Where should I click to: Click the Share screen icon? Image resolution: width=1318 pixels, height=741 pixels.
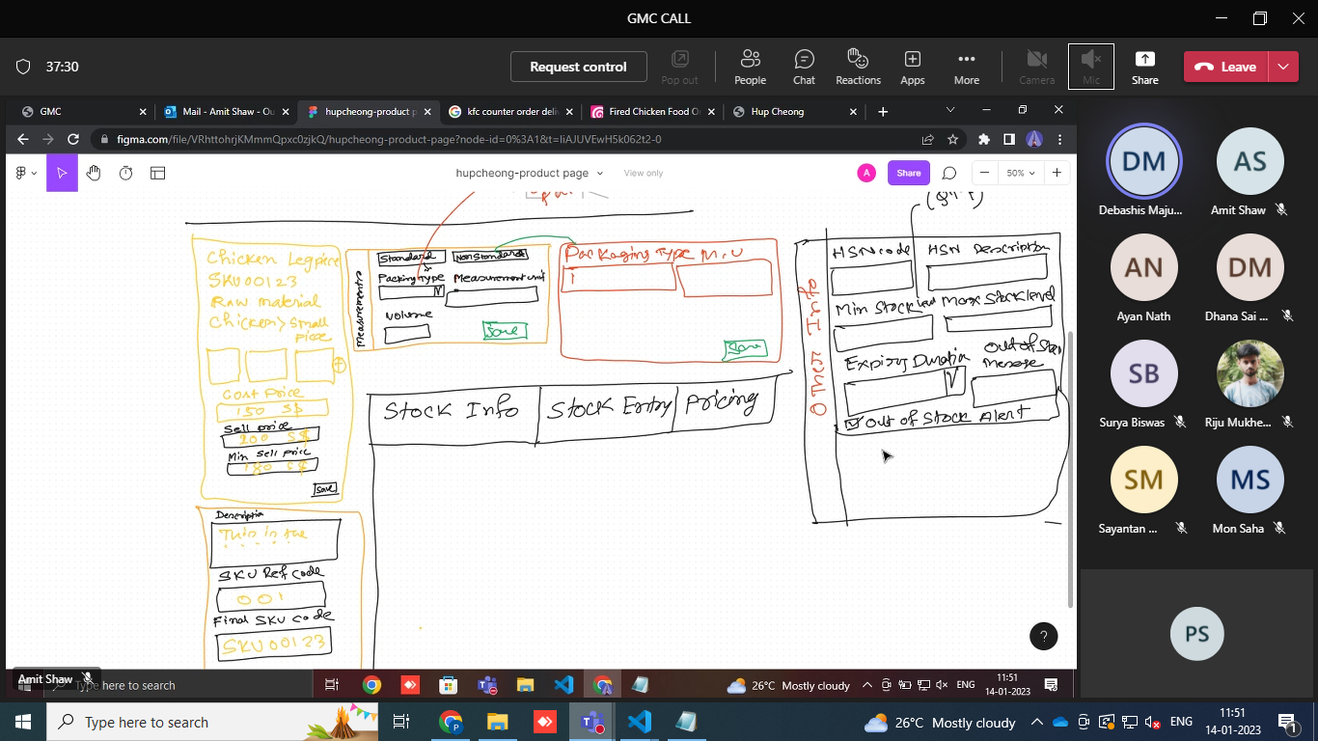pos(1144,67)
